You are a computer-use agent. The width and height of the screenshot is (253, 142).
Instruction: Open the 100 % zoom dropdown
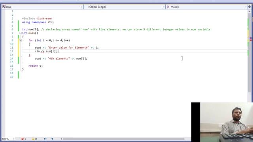coord(13,139)
